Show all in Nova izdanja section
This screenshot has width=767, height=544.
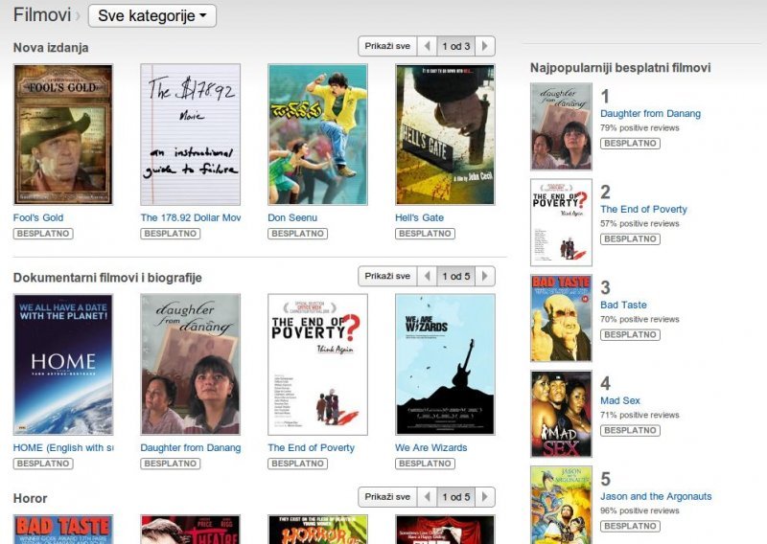click(387, 46)
